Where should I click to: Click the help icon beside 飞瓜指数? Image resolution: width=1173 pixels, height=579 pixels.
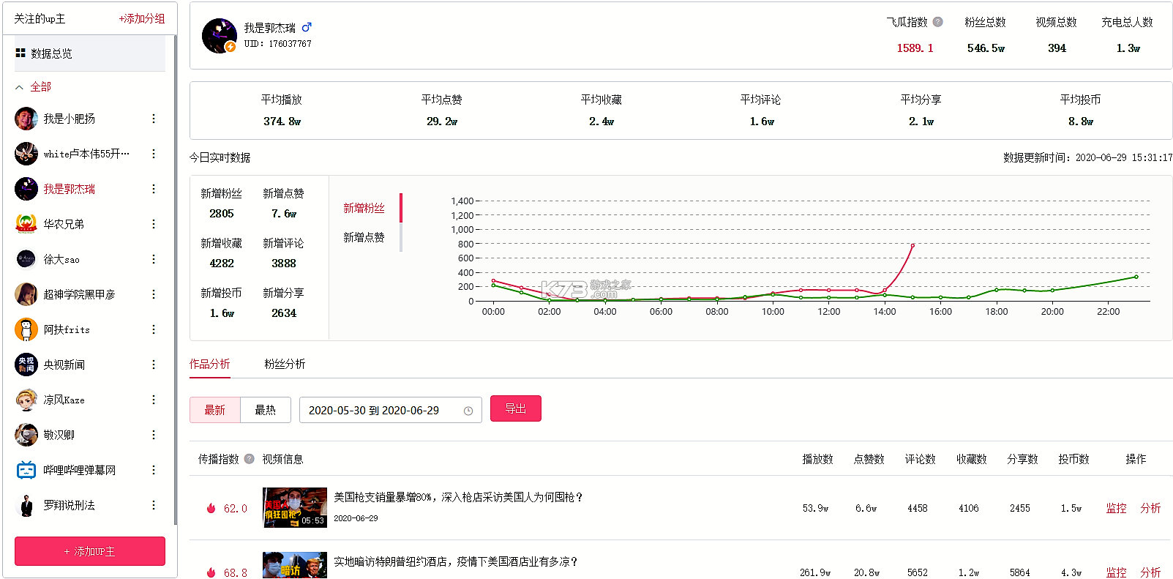937,22
